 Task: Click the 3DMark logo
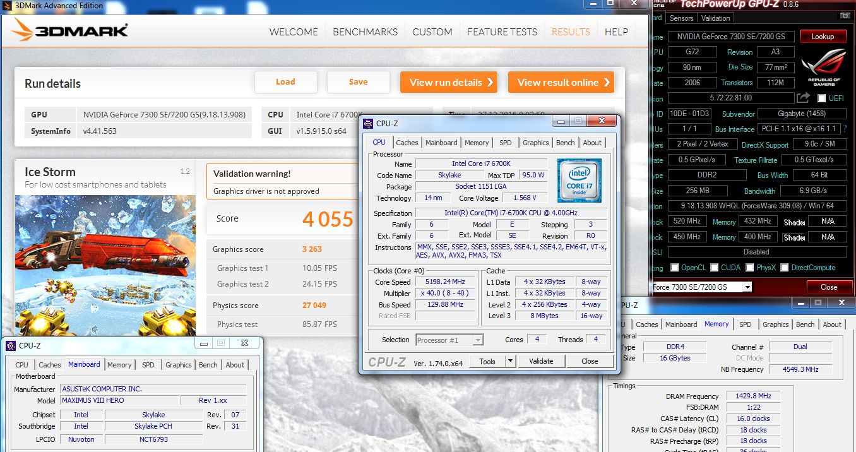pos(70,31)
